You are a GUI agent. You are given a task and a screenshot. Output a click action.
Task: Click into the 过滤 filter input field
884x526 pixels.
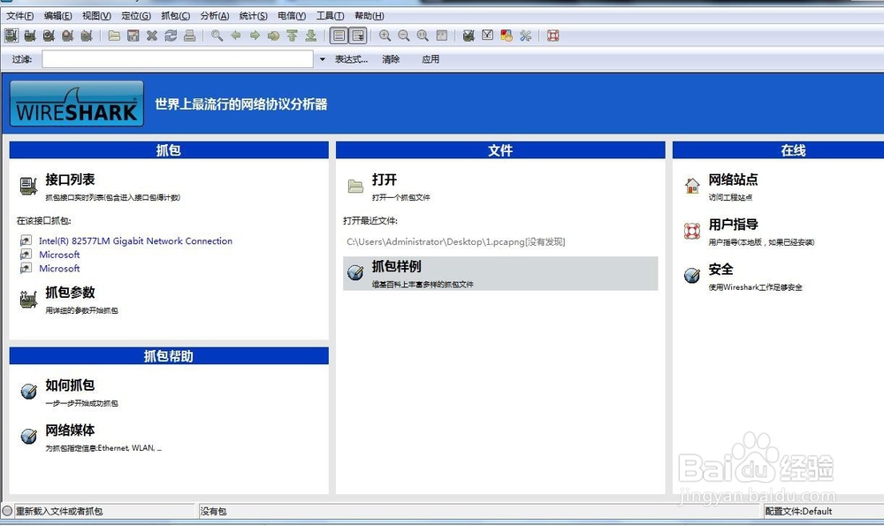pos(178,59)
